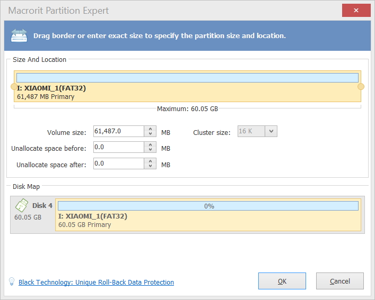Click the 'Drag border or enter exact size' instruction text
Image resolution: width=375 pixels, height=300 pixels.
(x=160, y=35)
